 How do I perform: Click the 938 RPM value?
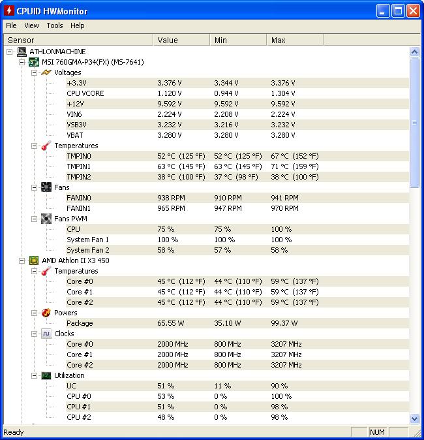coord(171,198)
